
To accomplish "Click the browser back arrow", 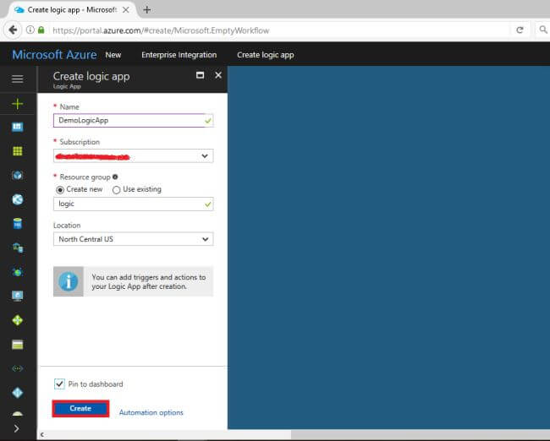I will [13, 30].
